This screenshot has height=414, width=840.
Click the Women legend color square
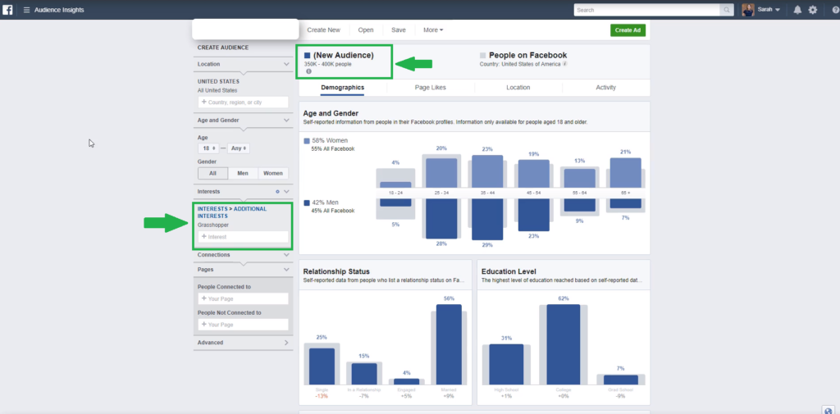coord(307,141)
